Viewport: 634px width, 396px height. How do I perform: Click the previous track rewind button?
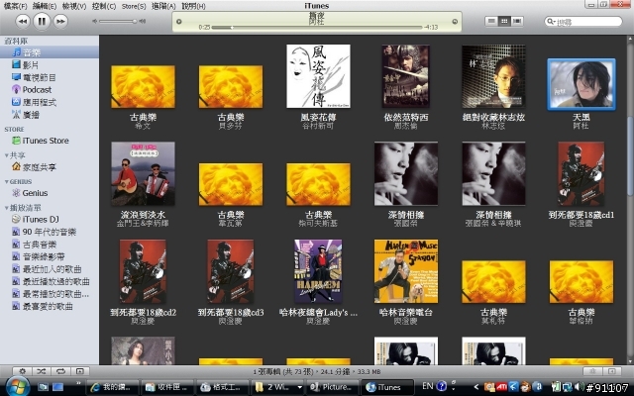coord(23,21)
